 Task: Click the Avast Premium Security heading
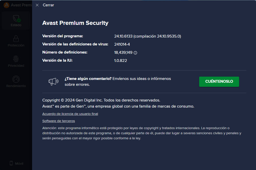tap(75, 23)
